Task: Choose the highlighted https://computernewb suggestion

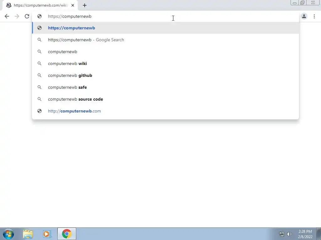Action: tap(166, 28)
